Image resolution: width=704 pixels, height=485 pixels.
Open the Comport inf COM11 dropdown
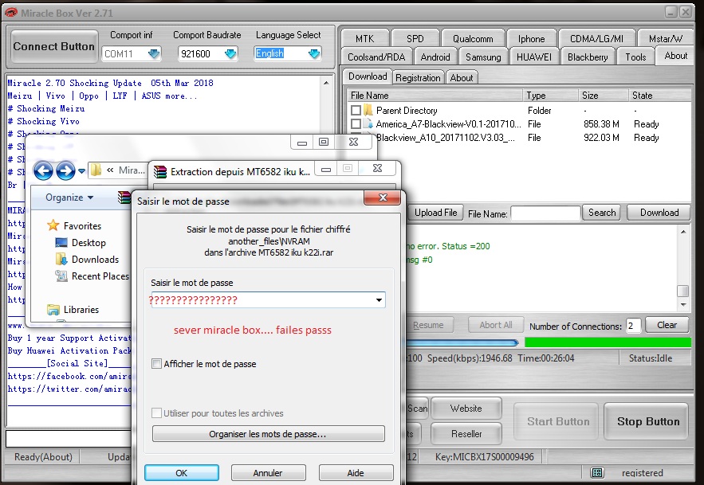point(154,54)
